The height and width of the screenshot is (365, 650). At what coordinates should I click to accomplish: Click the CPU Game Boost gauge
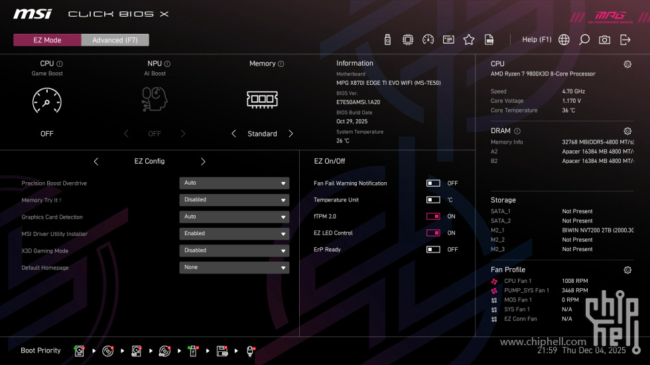47,101
